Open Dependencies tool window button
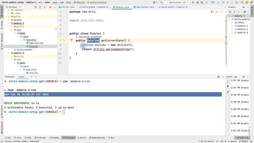 tap(97, 138)
